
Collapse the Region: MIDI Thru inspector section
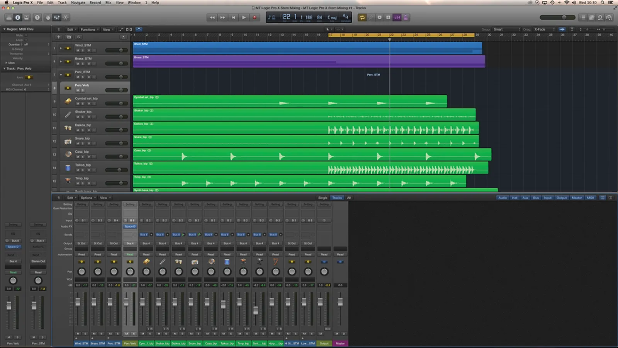click(4, 29)
